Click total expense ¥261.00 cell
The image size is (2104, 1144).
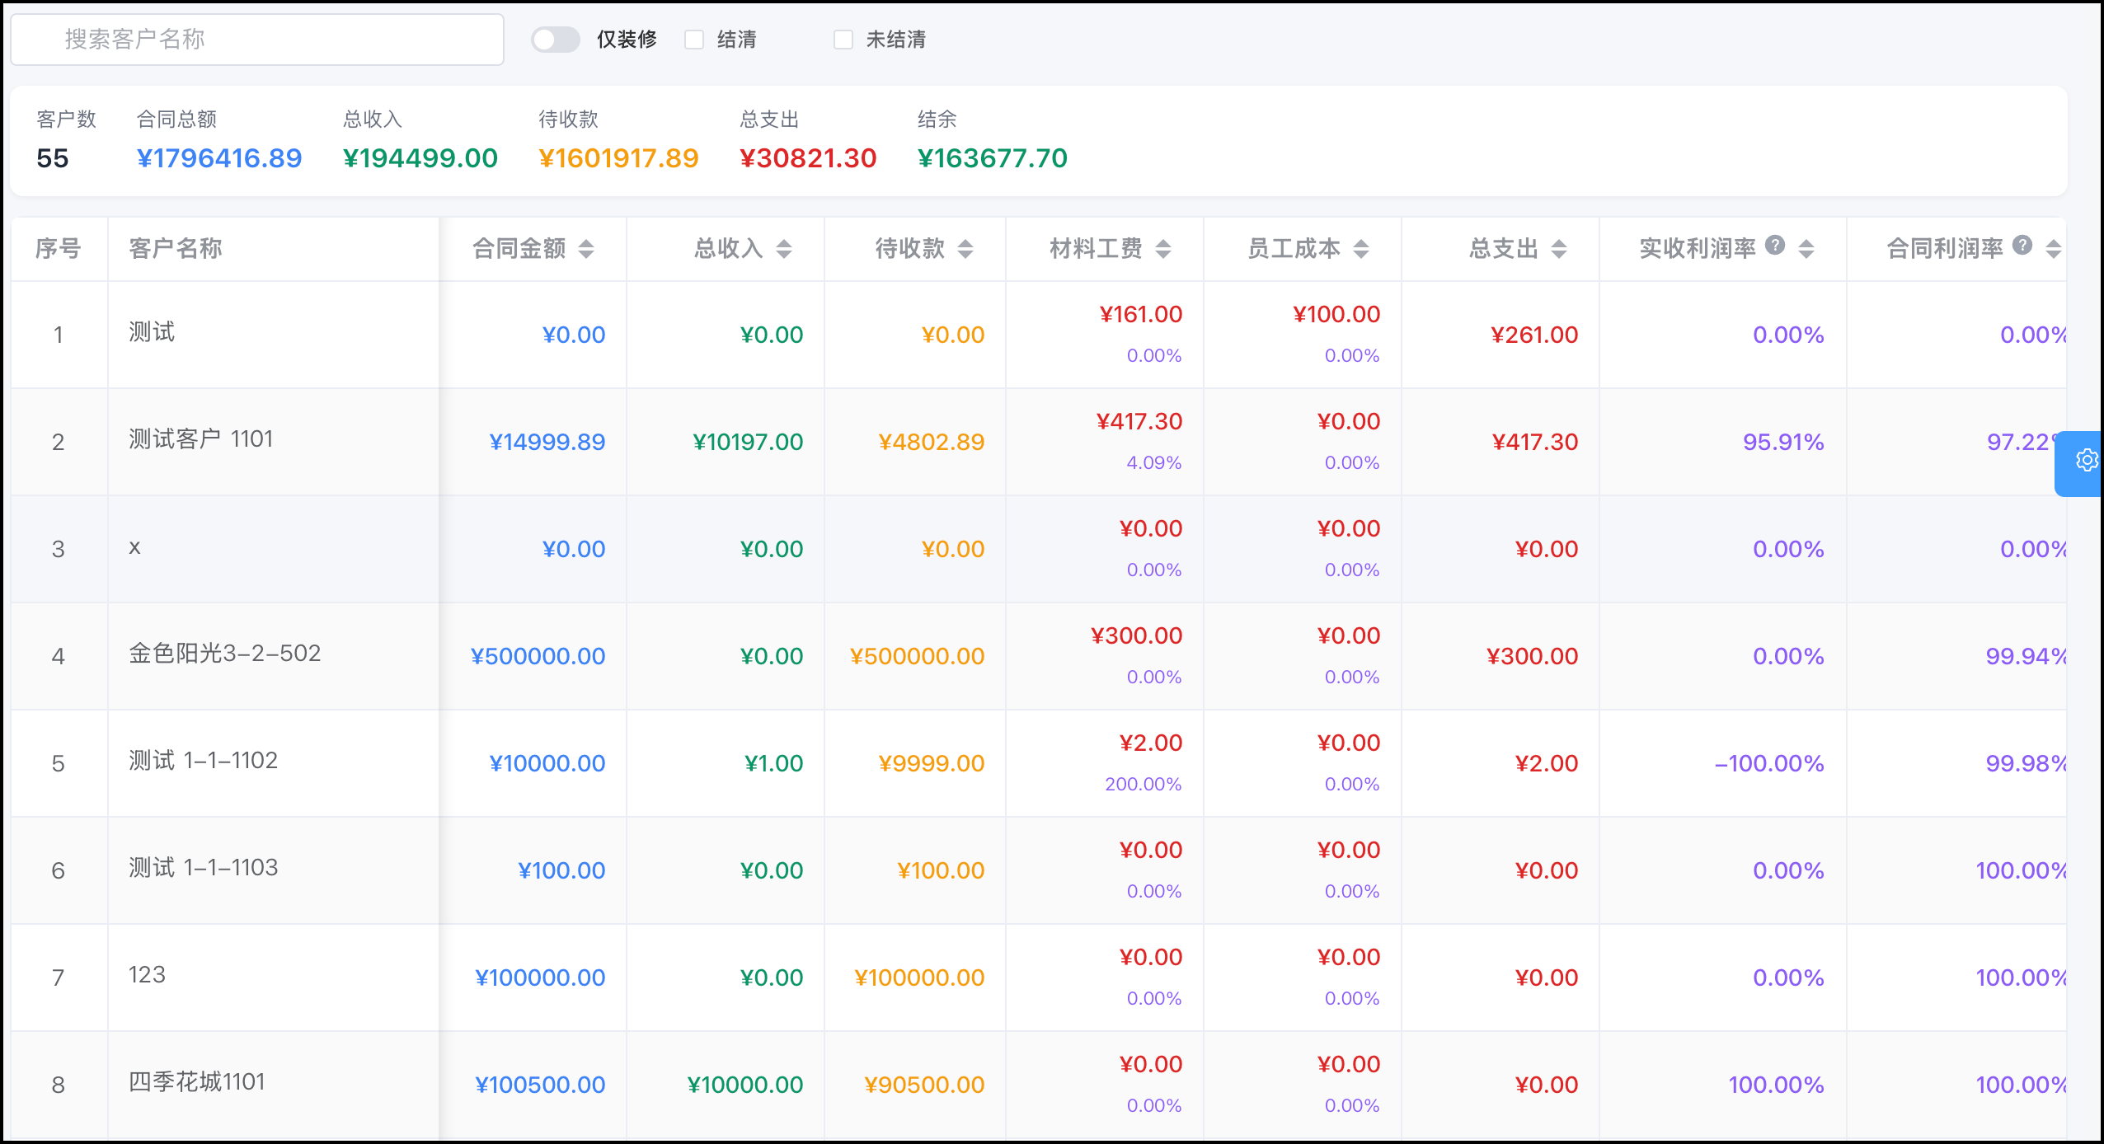[1534, 335]
